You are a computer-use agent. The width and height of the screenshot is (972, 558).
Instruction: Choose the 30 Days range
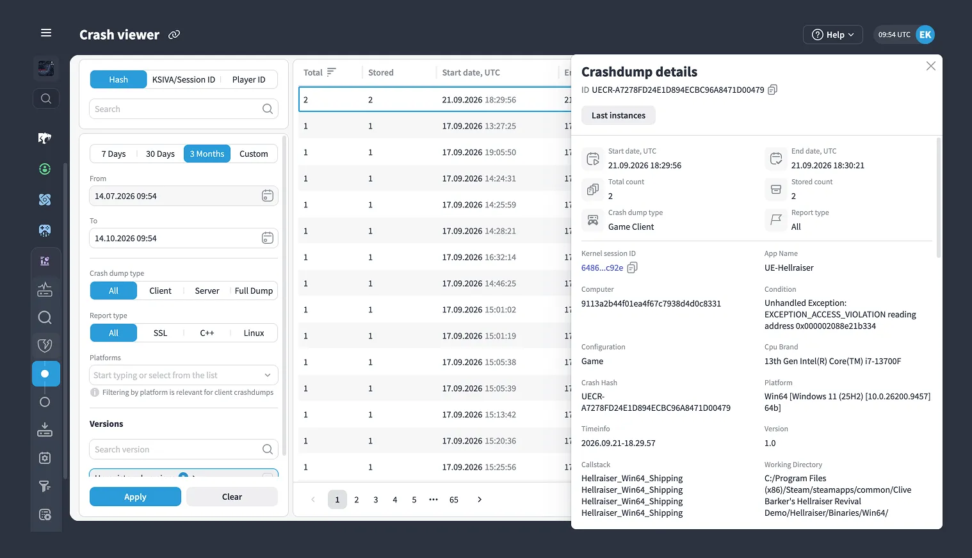click(160, 154)
